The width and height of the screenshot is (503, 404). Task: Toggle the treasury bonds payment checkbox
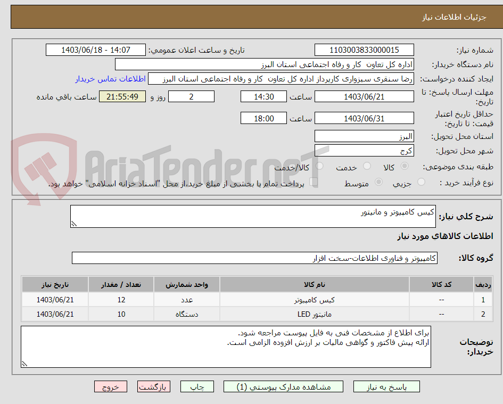tap(314, 182)
